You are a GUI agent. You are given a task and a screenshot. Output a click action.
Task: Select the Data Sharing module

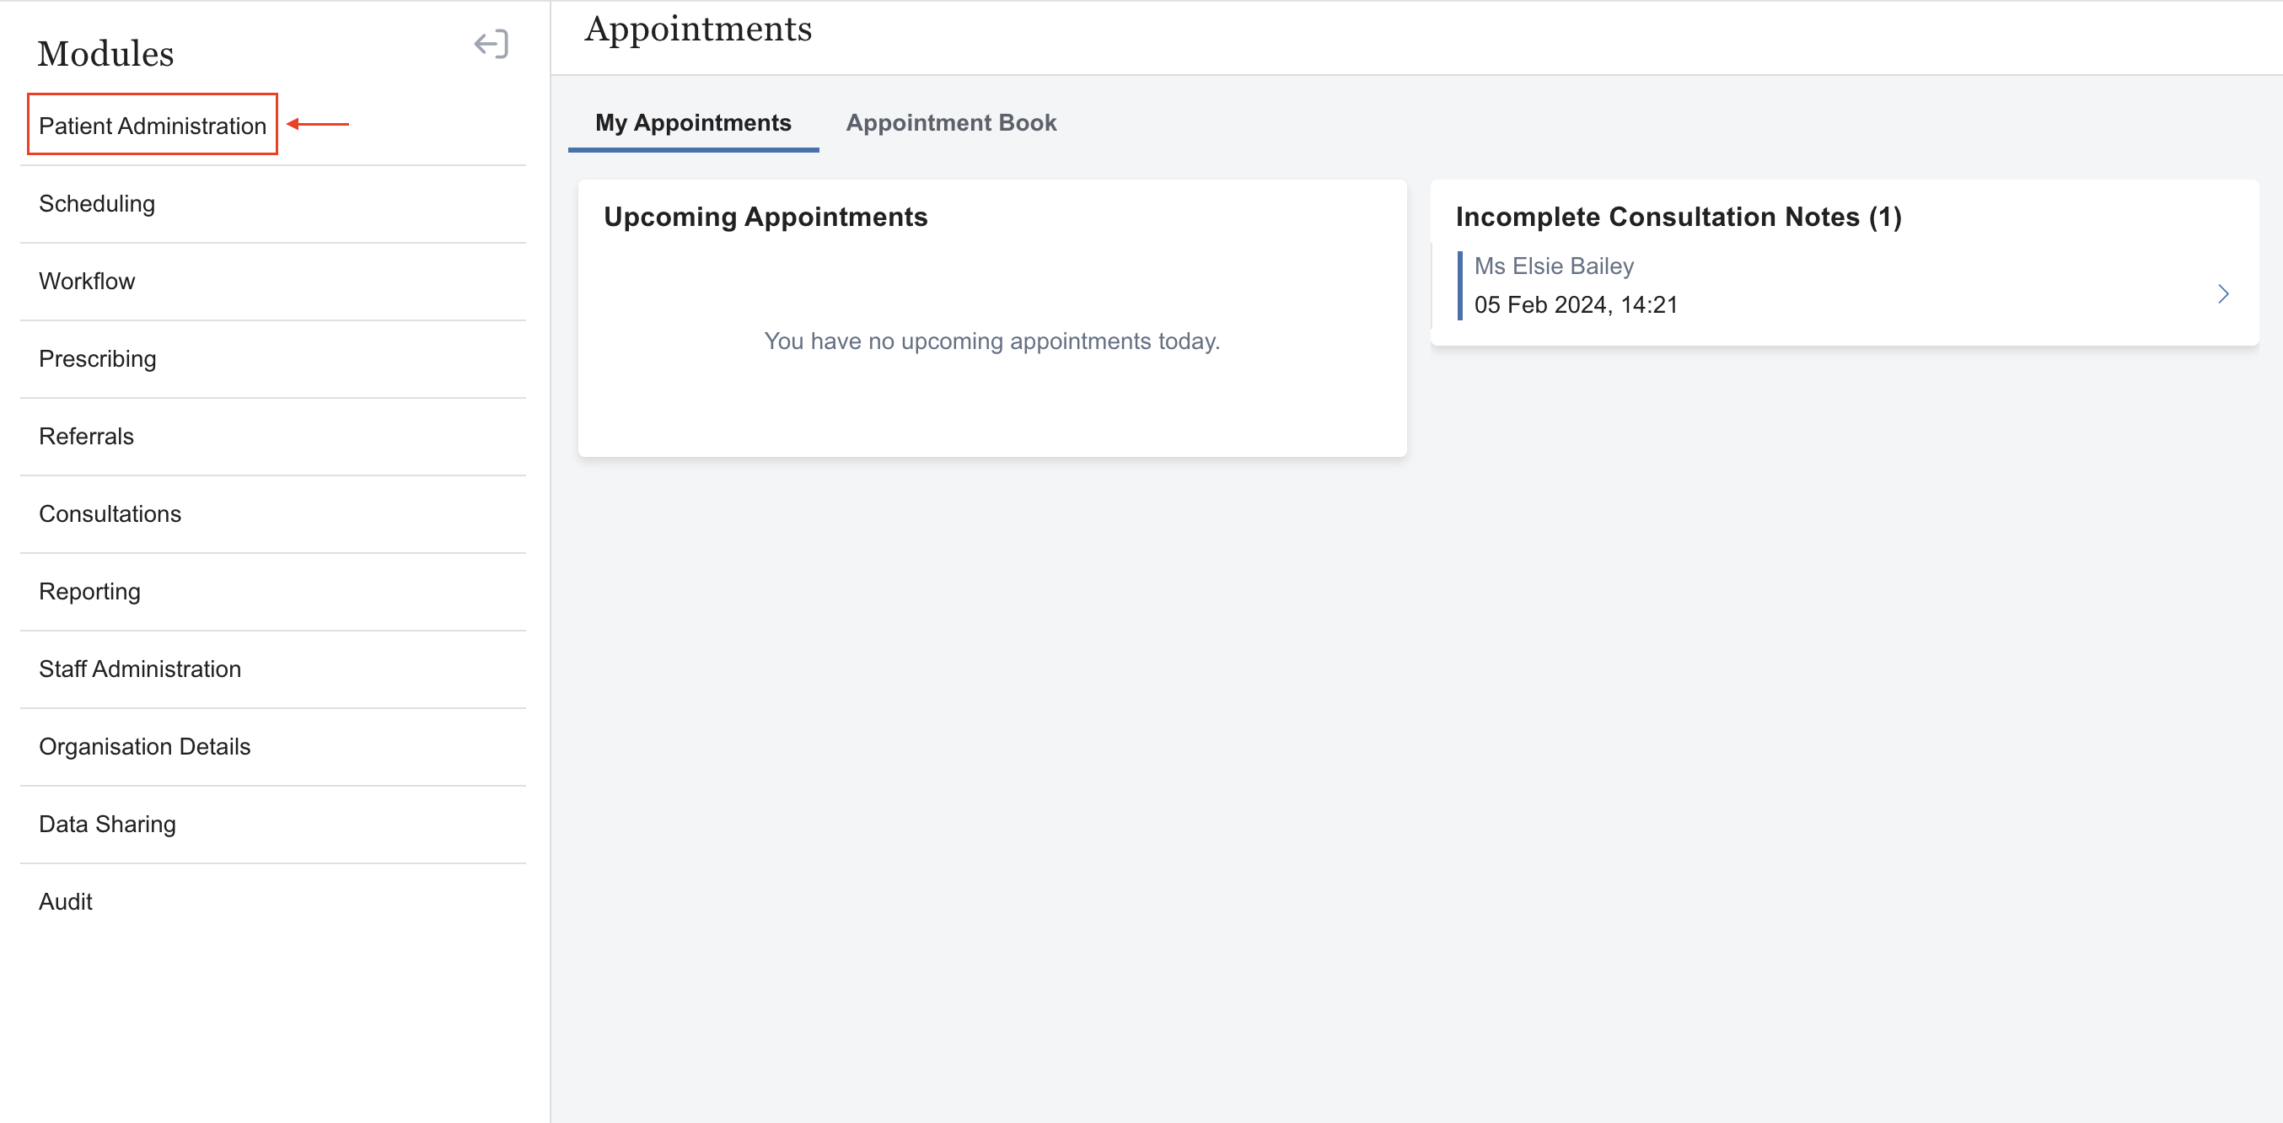(x=107, y=825)
